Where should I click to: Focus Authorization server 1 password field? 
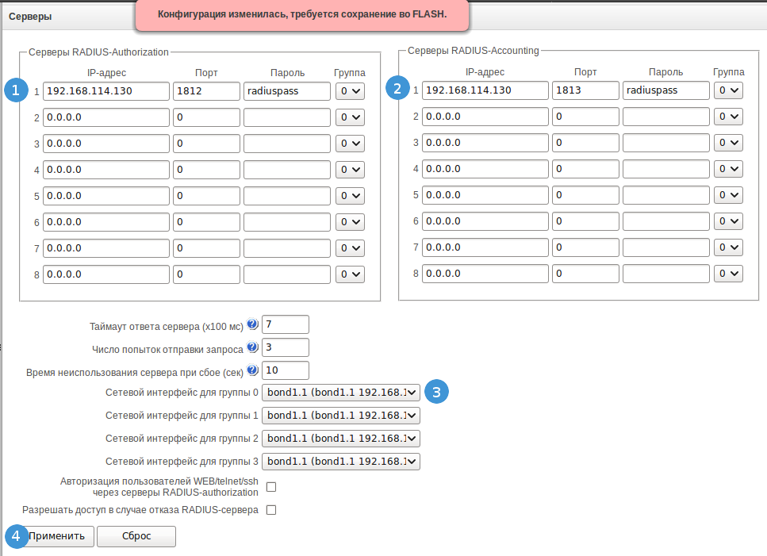(x=287, y=91)
